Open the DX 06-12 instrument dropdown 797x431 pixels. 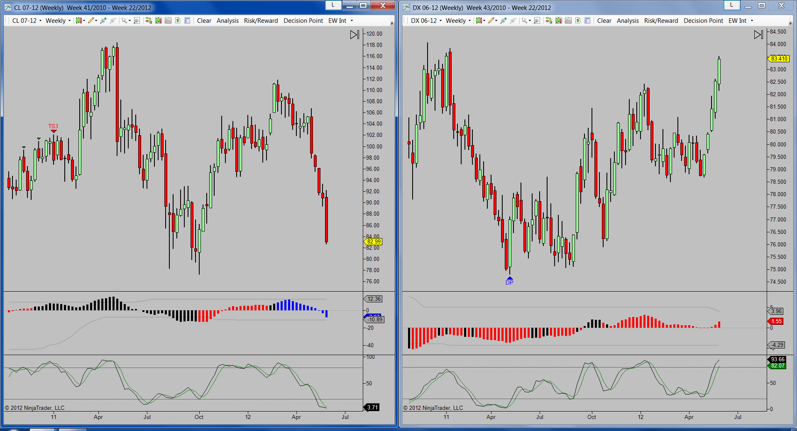click(426, 21)
